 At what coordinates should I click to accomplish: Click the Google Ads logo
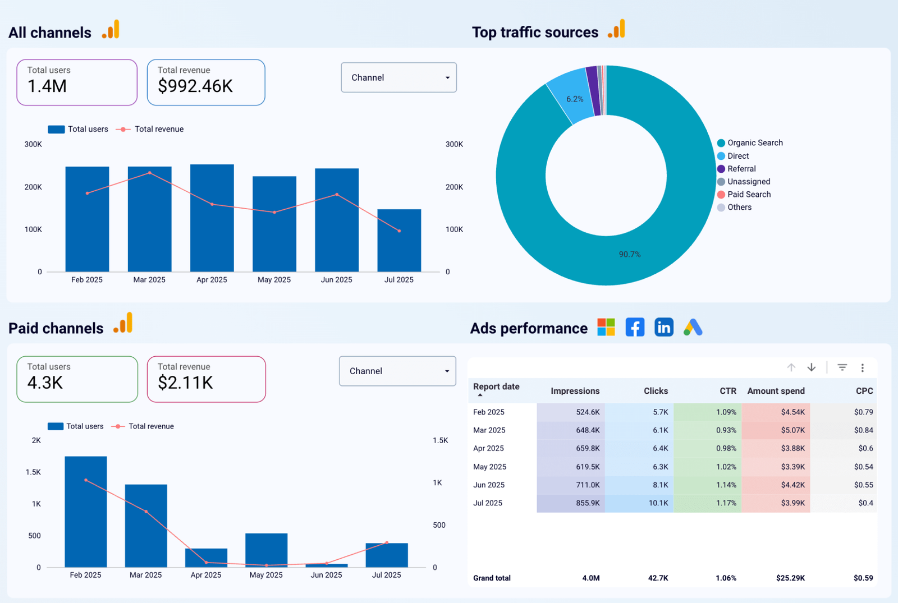tap(693, 327)
